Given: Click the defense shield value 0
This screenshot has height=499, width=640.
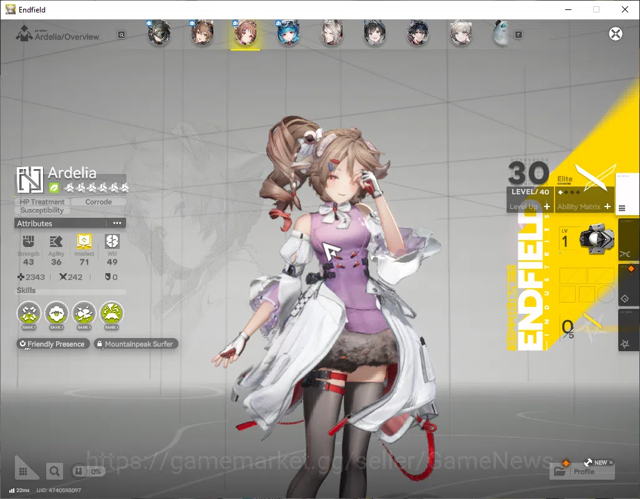Looking at the screenshot, I should tap(112, 277).
